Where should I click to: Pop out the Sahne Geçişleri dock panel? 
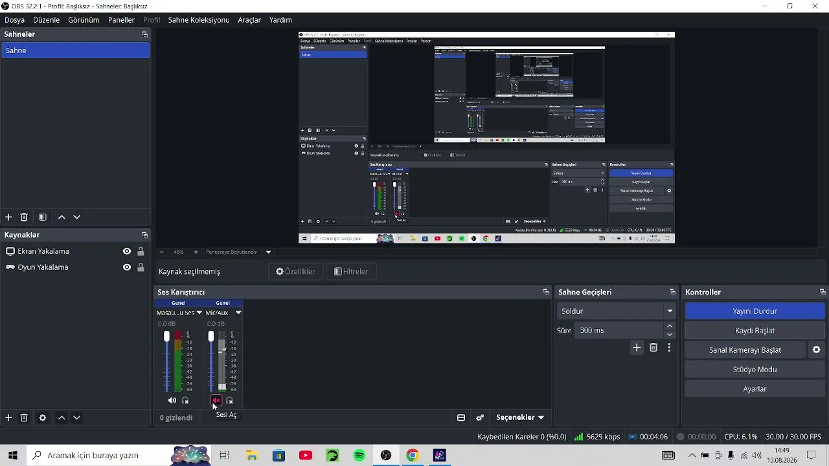[x=672, y=292]
